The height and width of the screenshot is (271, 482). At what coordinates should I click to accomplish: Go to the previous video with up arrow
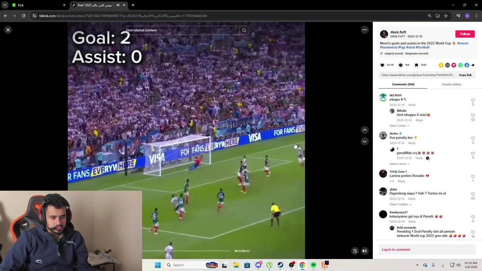pos(365,130)
